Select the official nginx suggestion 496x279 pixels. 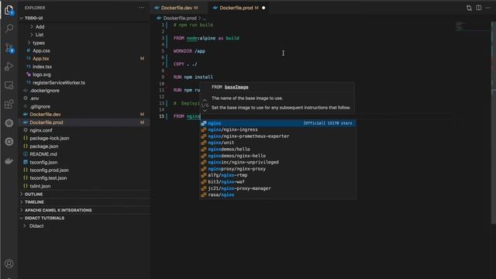(277, 123)
